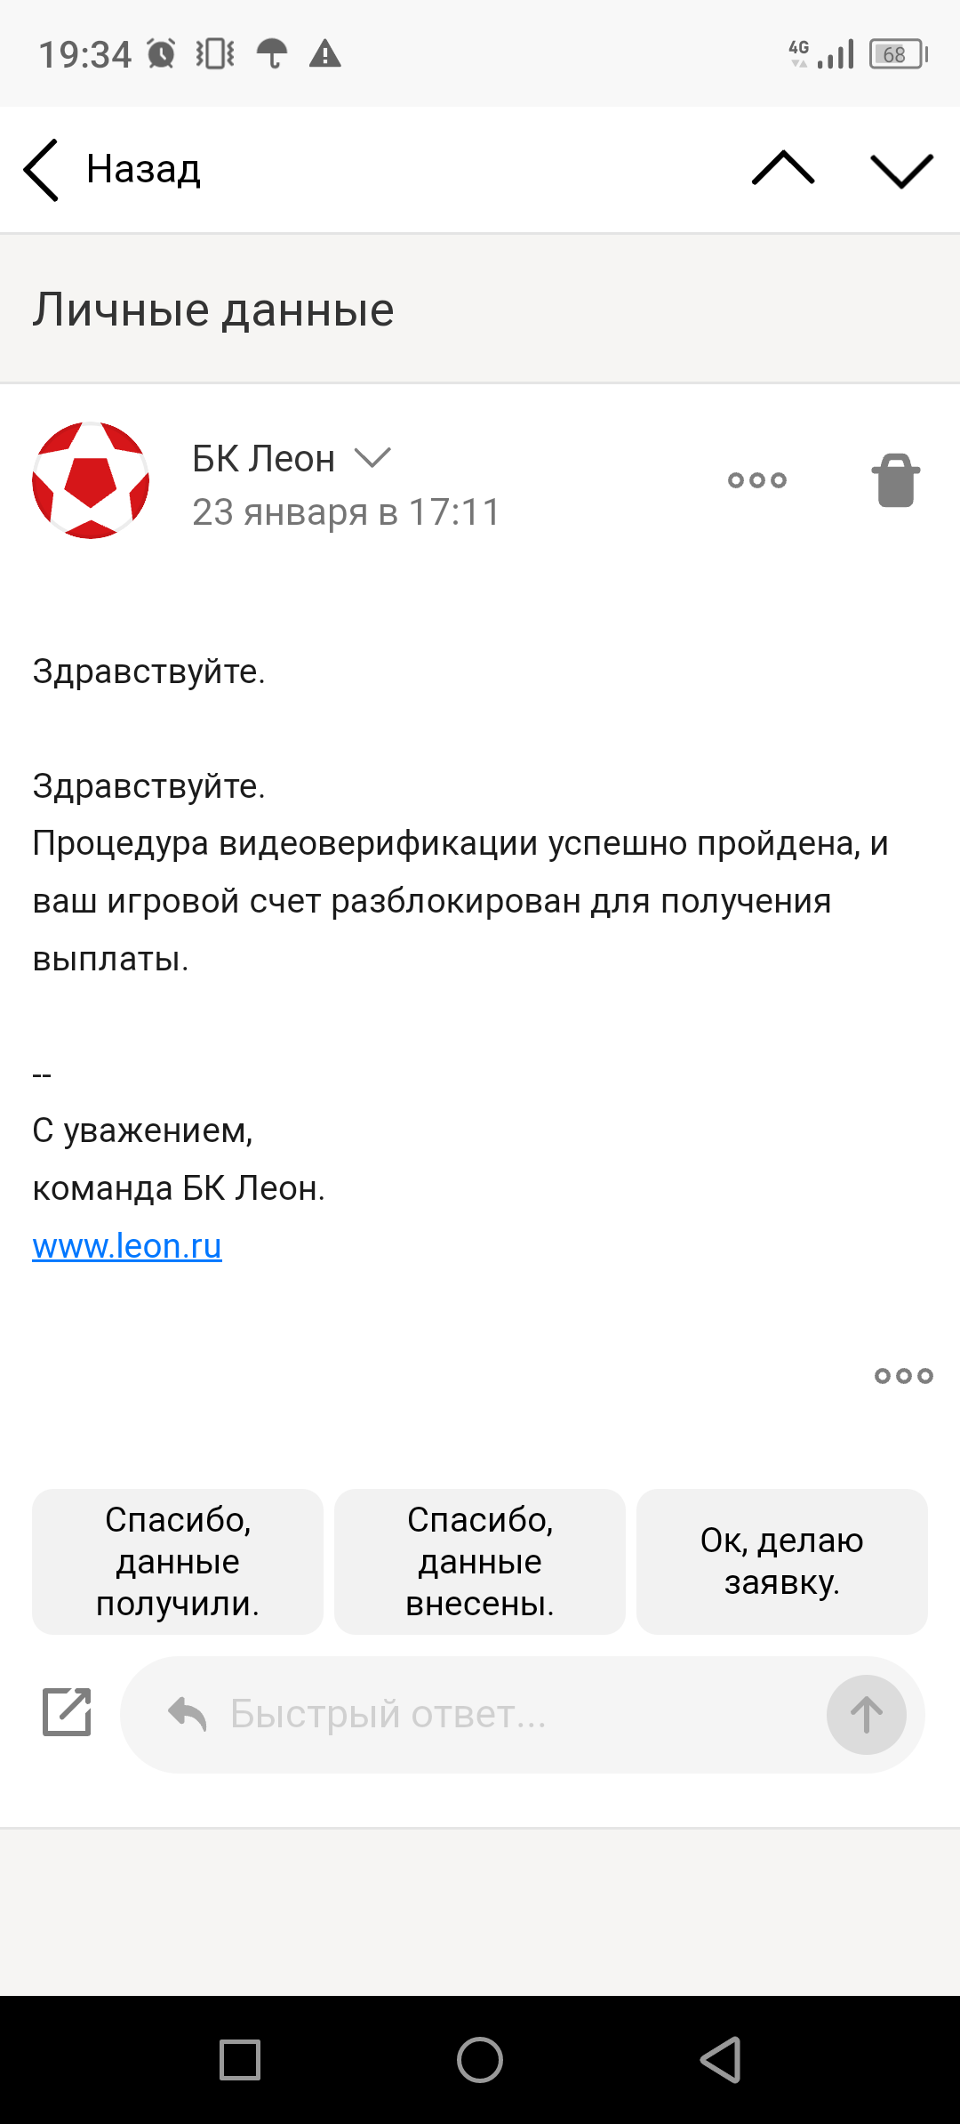This screenshot has width=960, height=2124.
Task: Choose quick reply "Спасибо, данные внесены."
Action: (x=480, y=1561)
